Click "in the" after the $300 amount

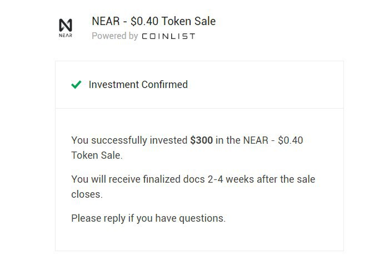point(228,140)
